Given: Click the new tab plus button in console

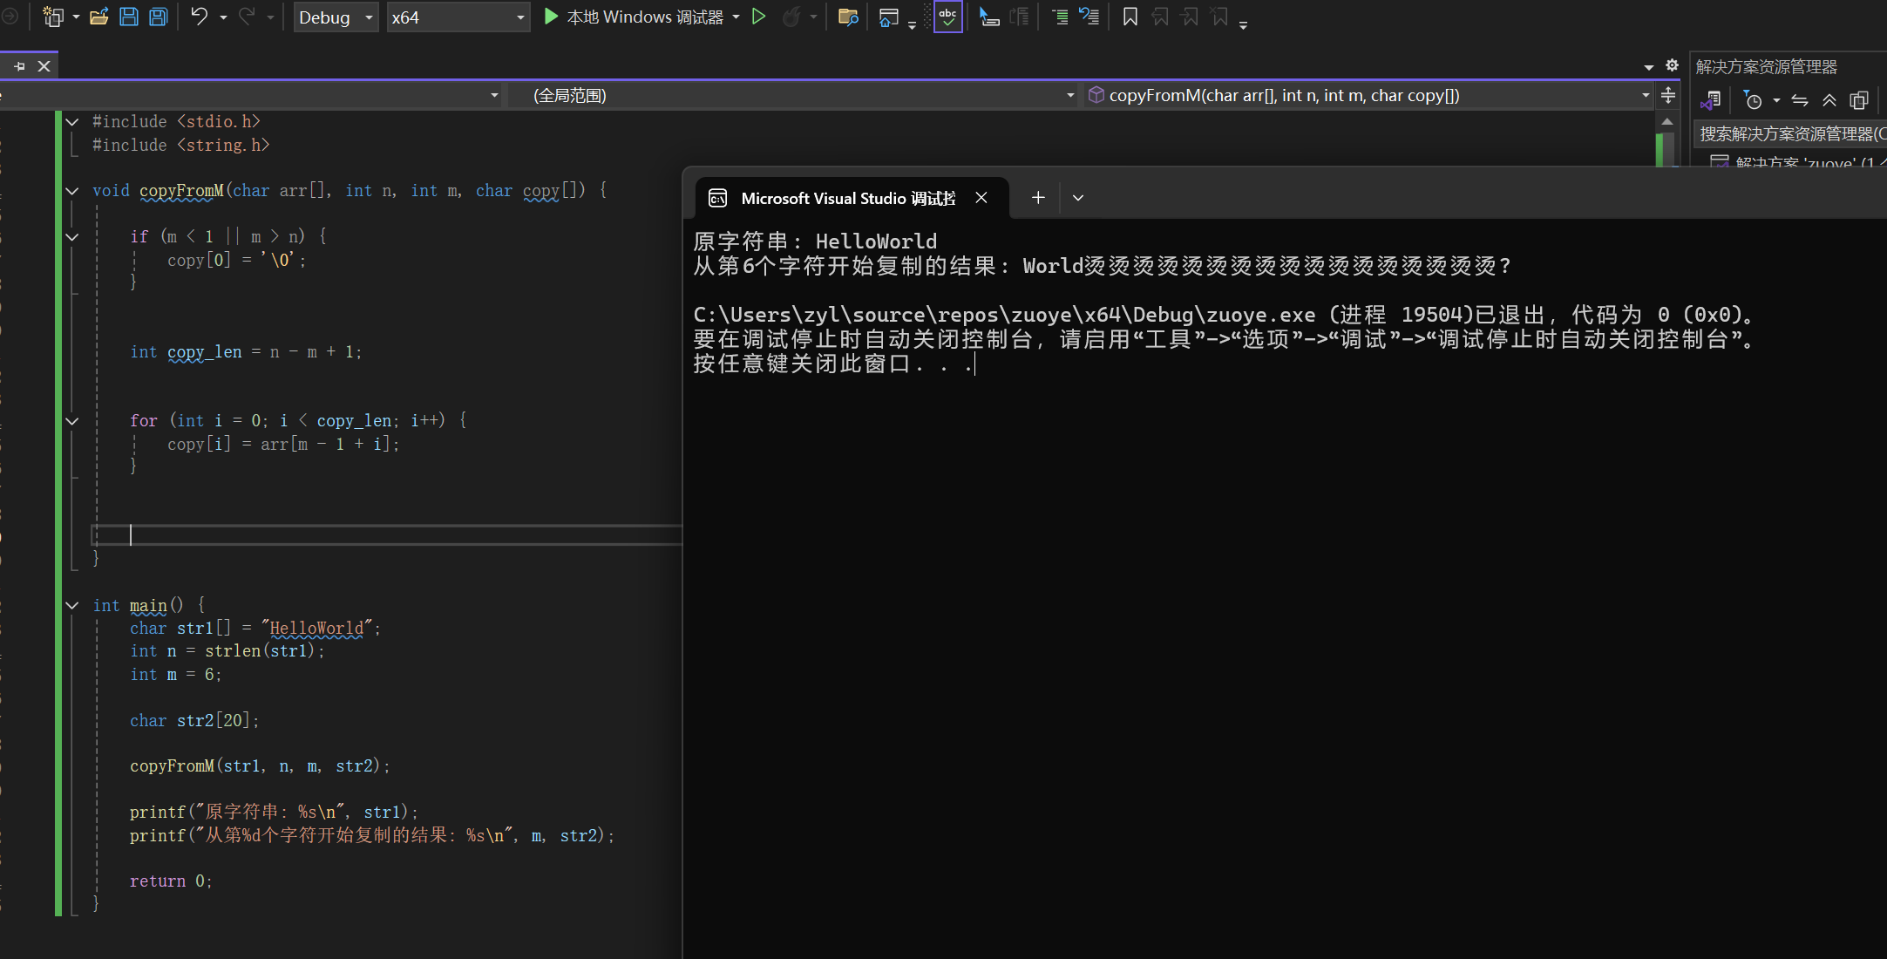Looking at the screenshot, I should [x=1037, y=198].
